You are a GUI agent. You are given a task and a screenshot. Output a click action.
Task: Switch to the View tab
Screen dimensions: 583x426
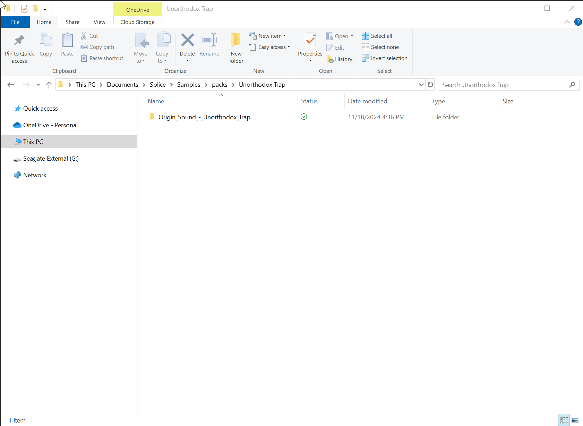[100, 22]
